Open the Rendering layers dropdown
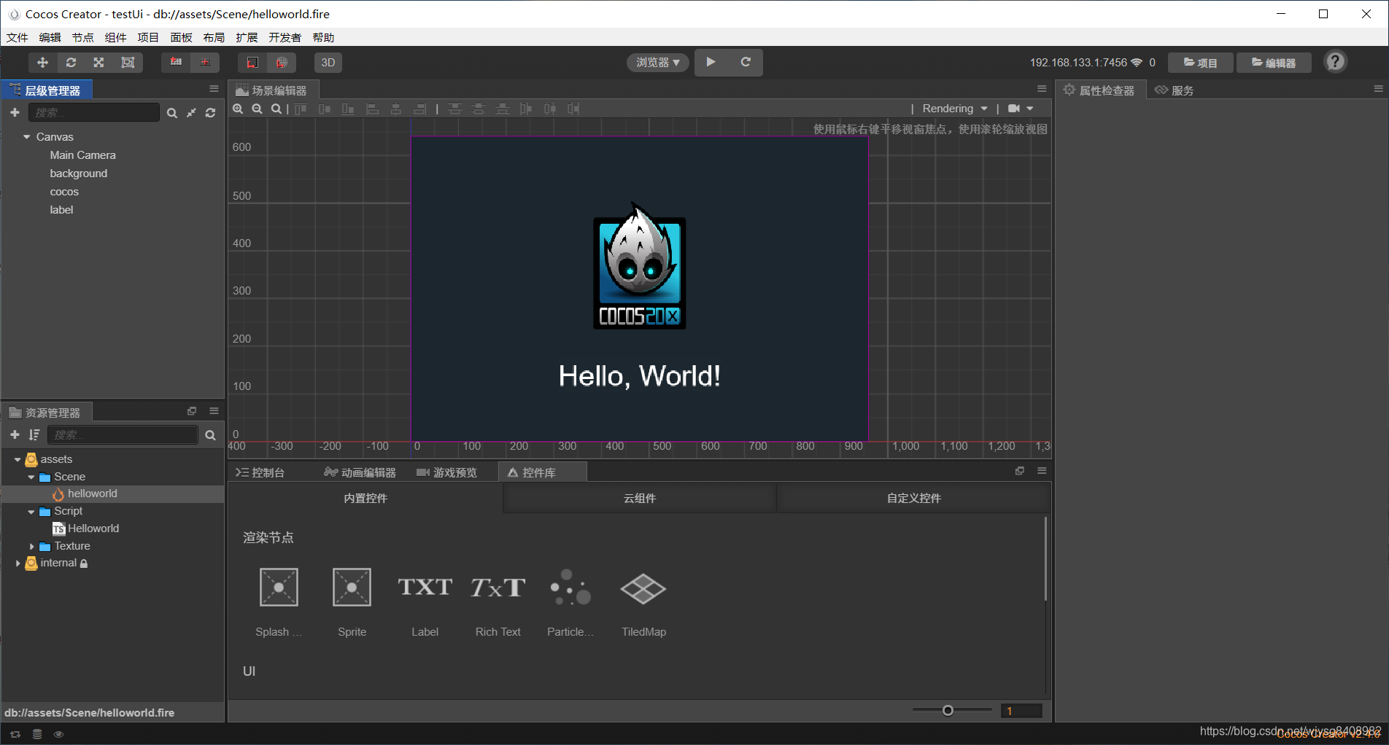1389x745 pixels. pos(953,108)
